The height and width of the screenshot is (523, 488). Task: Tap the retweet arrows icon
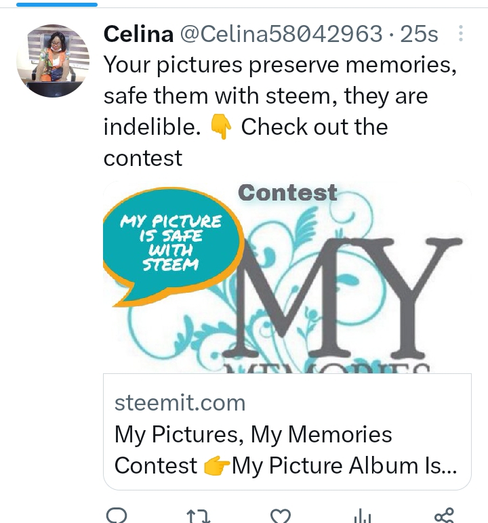[199, 516]
